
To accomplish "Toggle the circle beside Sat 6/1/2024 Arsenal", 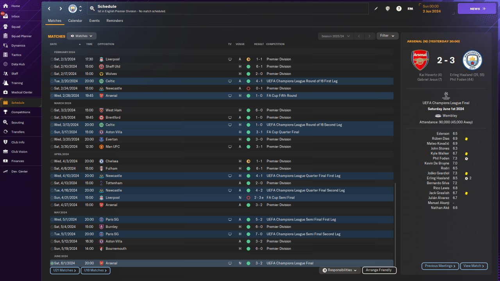I will 52,263.
